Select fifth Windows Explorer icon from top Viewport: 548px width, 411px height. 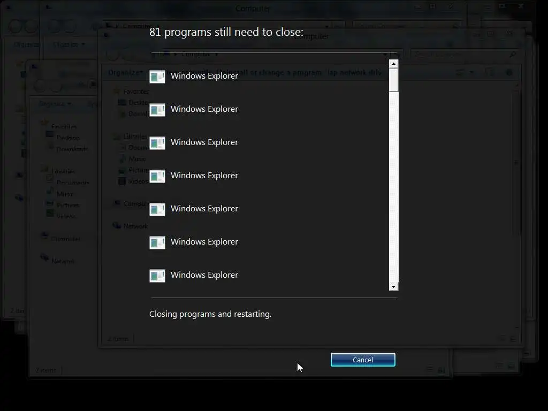click(x=157, y=209)
